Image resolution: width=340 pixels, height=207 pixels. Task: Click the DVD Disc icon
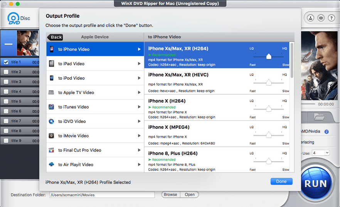15,19
